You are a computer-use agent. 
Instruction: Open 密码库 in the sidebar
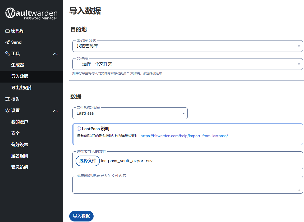coord(18,31)
